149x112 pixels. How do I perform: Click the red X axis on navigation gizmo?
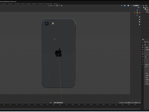[140, 13]
